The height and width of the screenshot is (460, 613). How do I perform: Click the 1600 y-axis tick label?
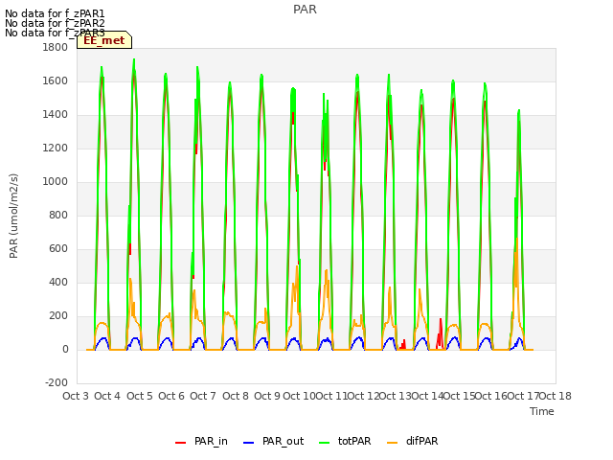(56, 80)
